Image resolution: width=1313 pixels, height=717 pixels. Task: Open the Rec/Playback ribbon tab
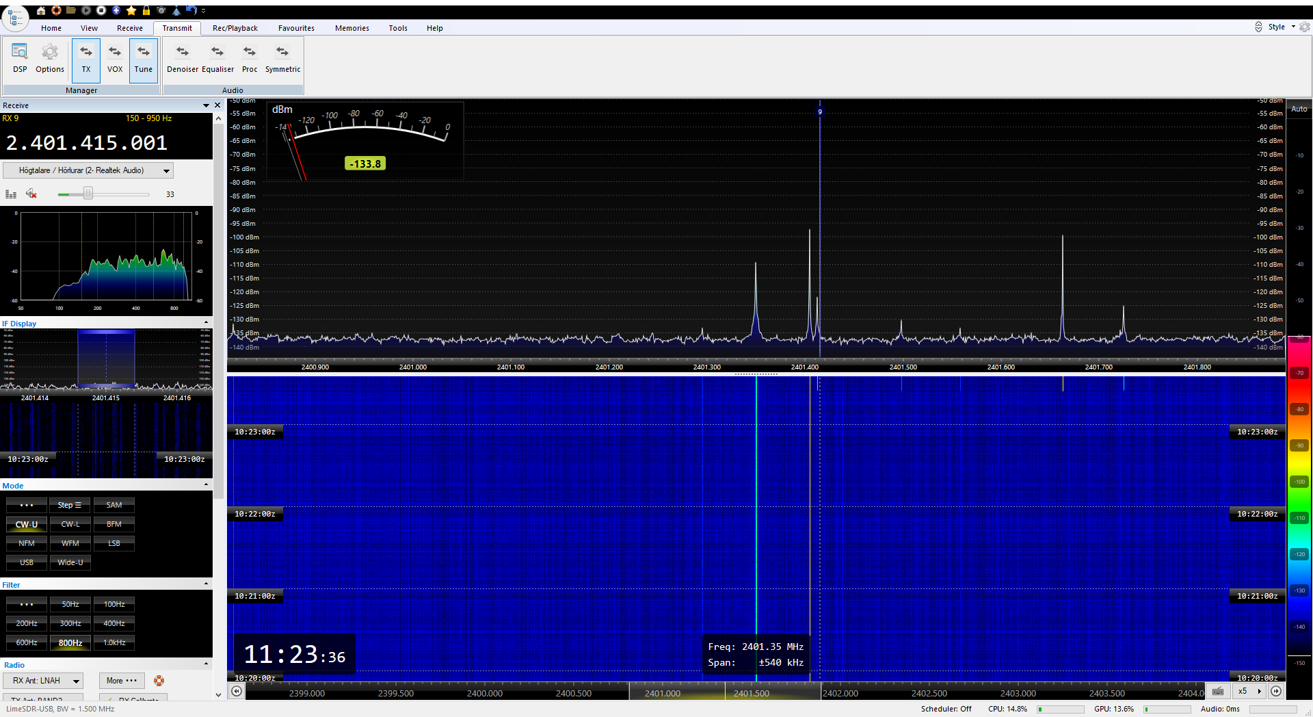click(x=235, y=28)
